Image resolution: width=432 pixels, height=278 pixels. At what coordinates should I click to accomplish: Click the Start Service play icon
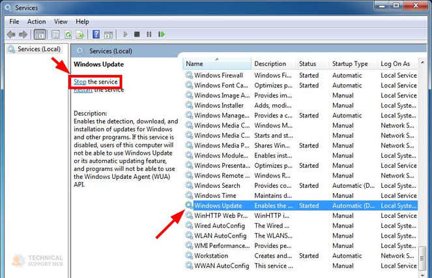click(x=125, y=35)
